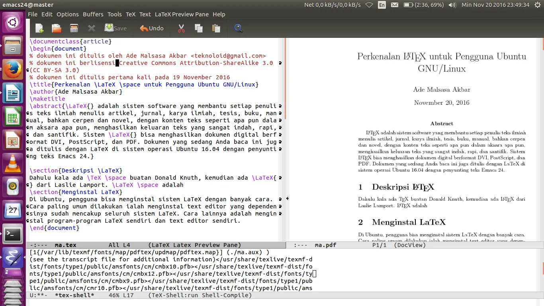Click the ma.pdf buffer name in mode line
Image resolution: width=544 pixels, height=306 pixels.
pos(325,245)
